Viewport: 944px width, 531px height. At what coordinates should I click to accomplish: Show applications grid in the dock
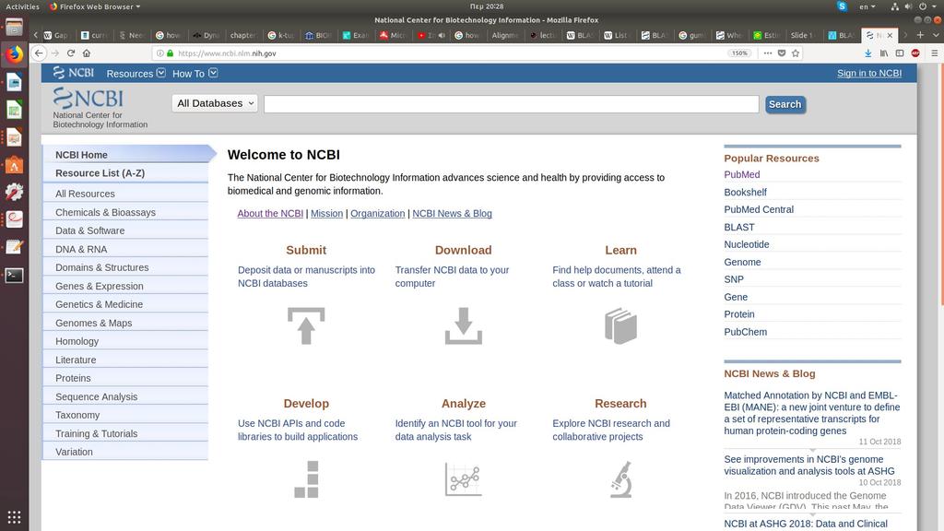[x=14, y=516]
